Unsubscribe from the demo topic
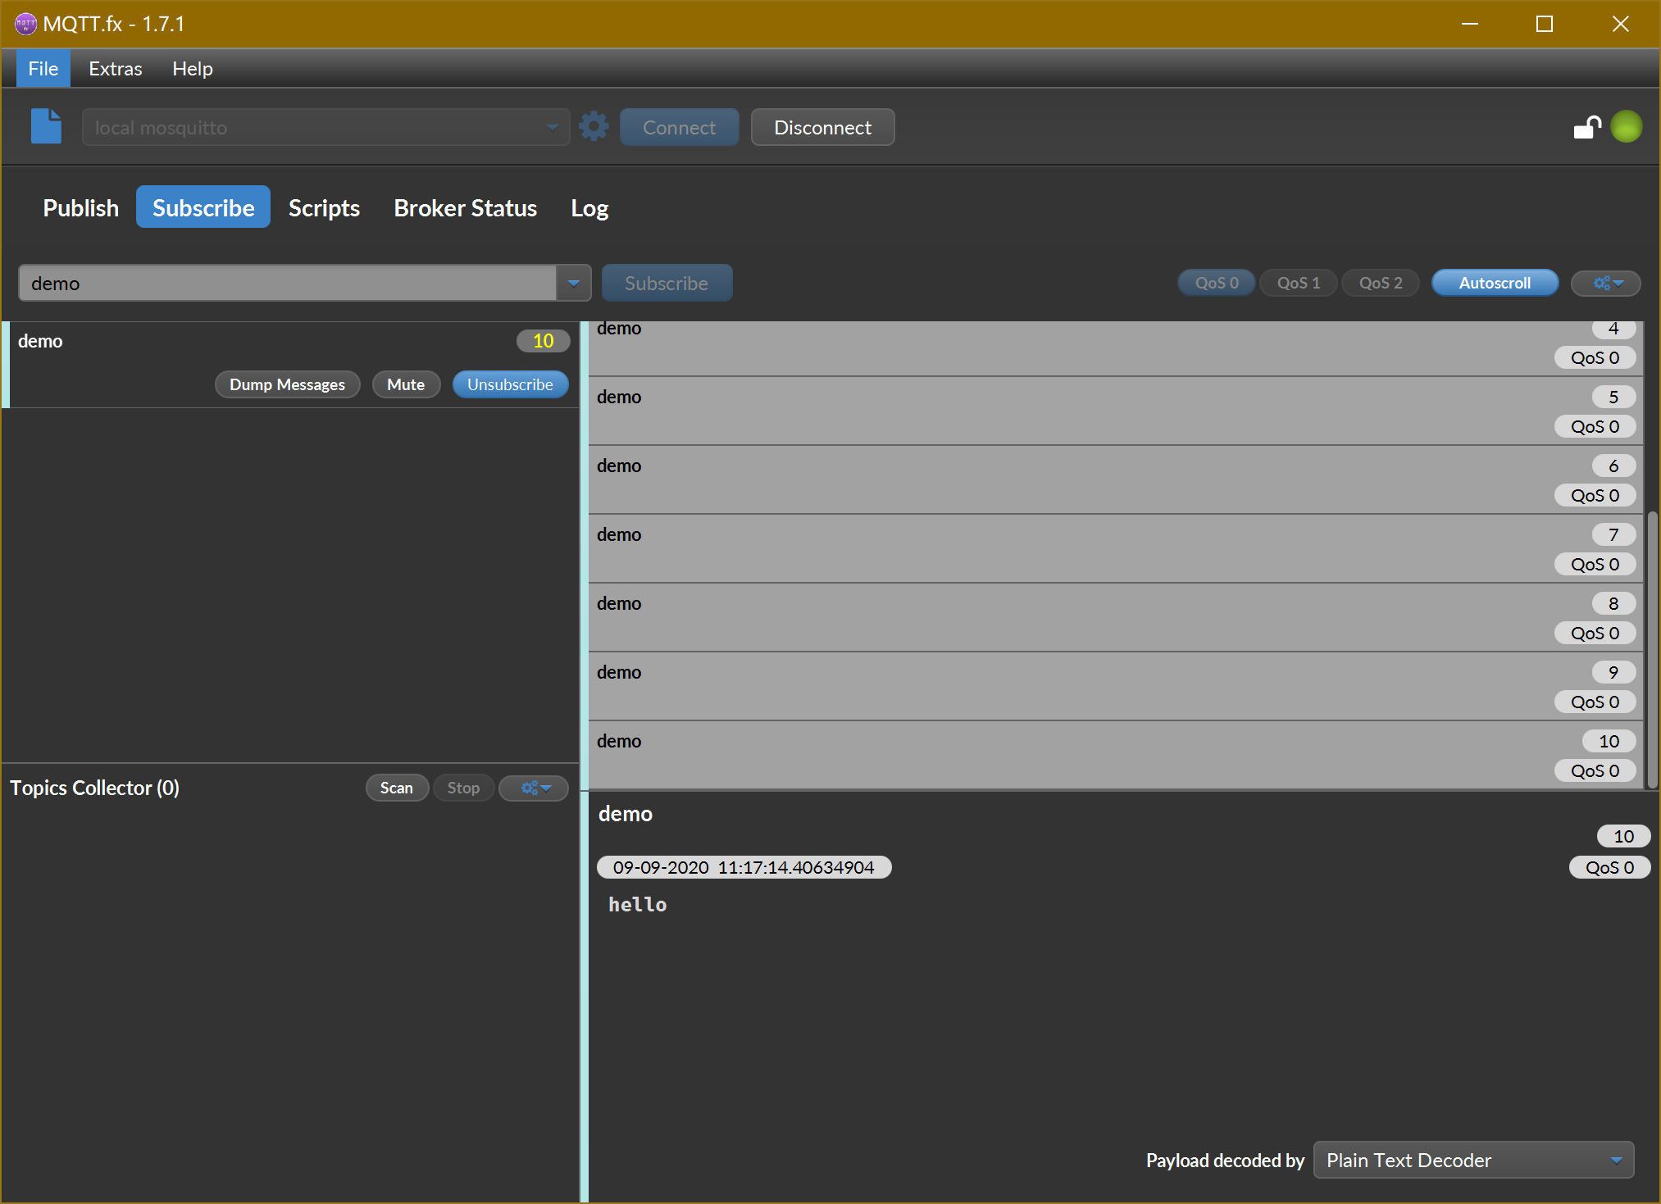The height and width of the screenshot is (1204, 1661). coord(510,384)
